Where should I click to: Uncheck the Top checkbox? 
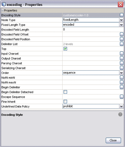pos(65,49)
